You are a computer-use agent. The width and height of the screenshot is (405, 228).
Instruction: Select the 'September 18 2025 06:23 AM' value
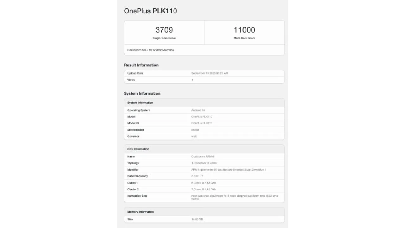coord(209,73)
